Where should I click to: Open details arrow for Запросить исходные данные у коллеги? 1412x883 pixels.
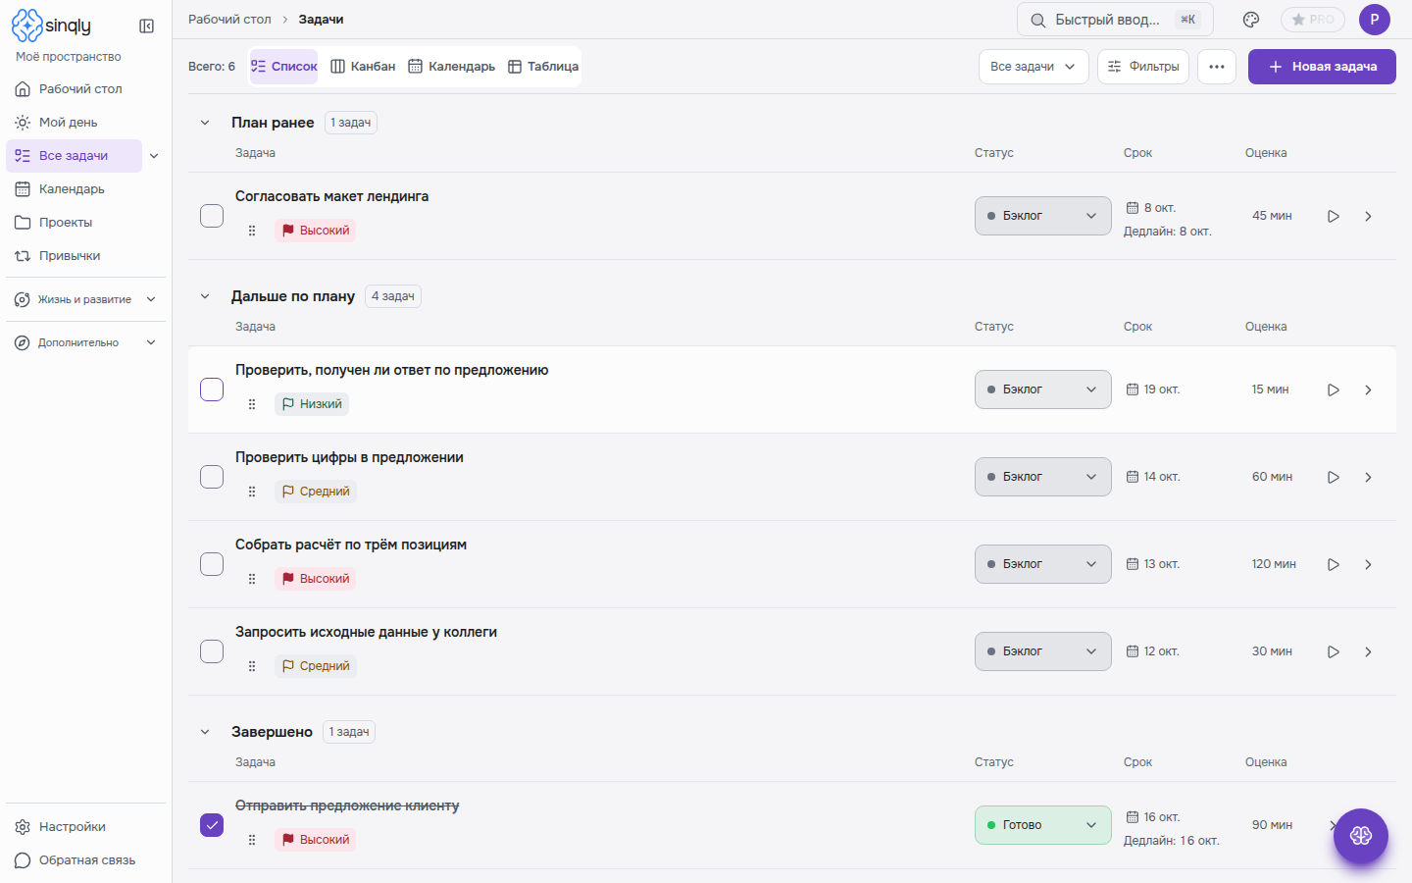point(1368,651)
